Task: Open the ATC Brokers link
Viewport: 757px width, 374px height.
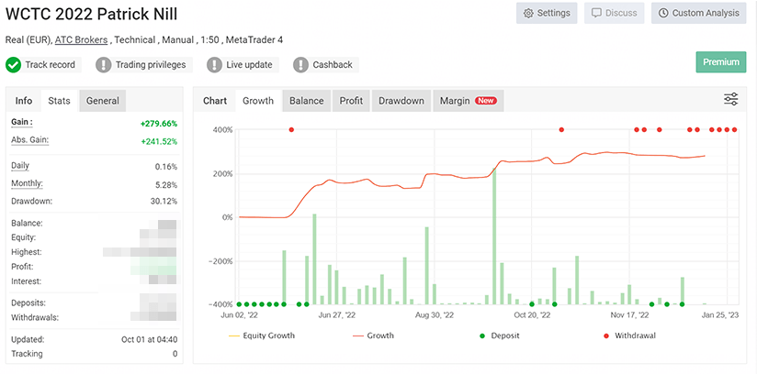Action: point(82,39)
